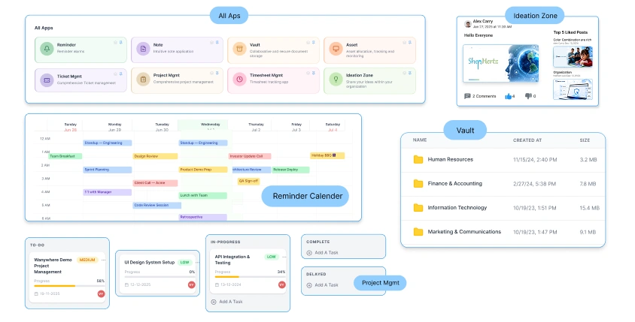Image resolution: width=635 pixels, height=322 pixels.
Task: Open the Asset app monitor icon
Action: 336,49
